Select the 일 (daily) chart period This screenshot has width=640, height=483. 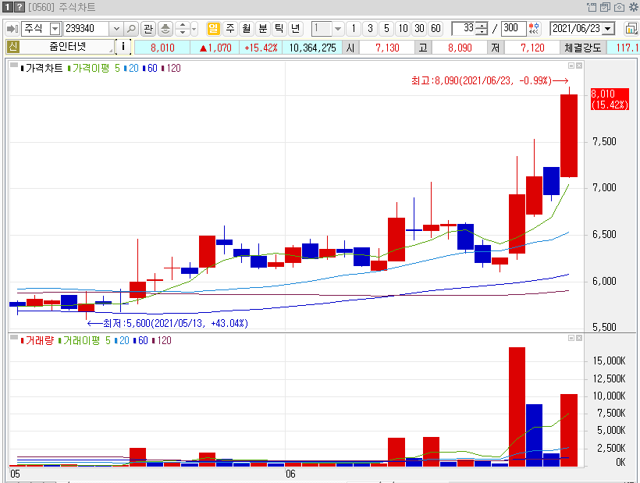214,29
